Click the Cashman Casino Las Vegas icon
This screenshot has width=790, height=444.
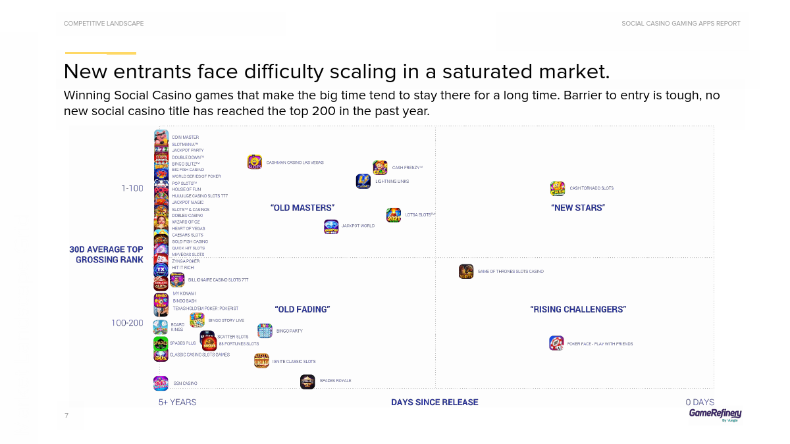254,162
